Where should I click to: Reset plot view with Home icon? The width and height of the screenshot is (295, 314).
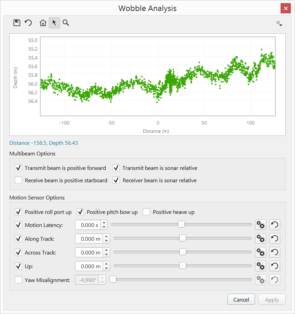(x=43, y=23)
